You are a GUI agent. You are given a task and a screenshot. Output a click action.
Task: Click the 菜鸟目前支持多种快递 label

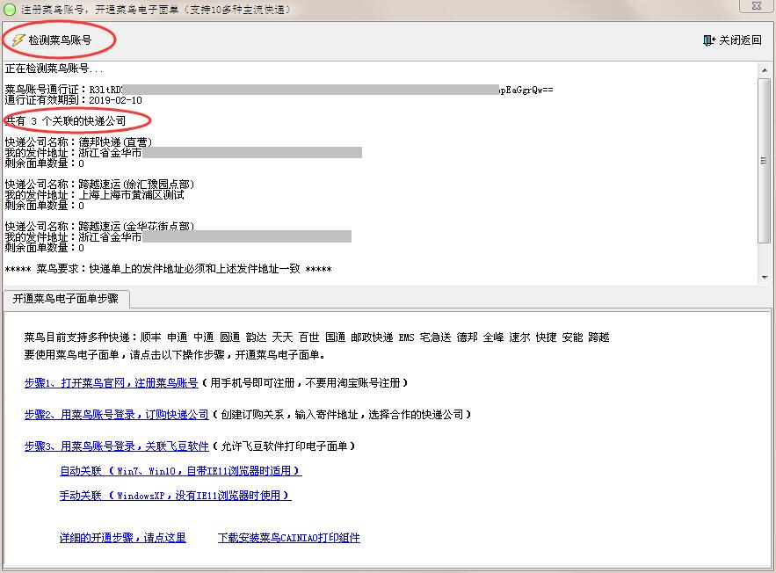79,337
